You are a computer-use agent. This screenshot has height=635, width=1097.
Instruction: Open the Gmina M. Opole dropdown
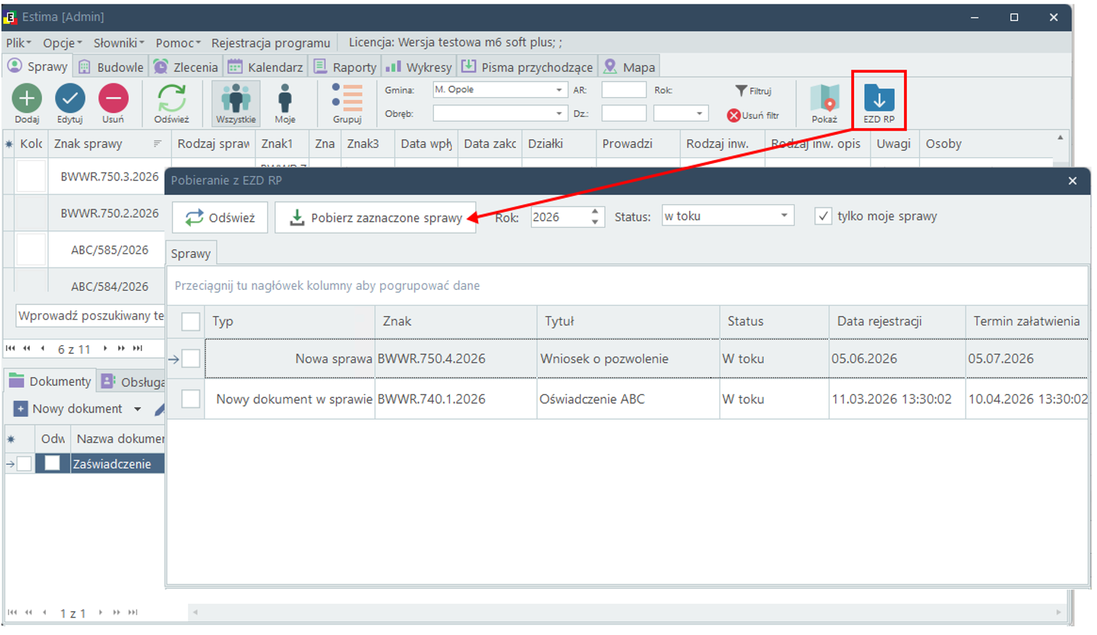click(559, 90)
